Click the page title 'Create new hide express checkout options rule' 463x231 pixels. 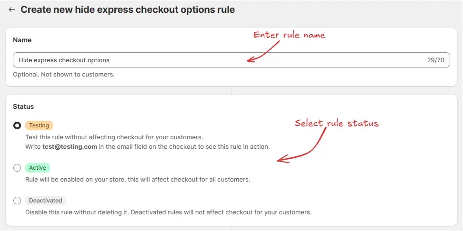[128, 10]
